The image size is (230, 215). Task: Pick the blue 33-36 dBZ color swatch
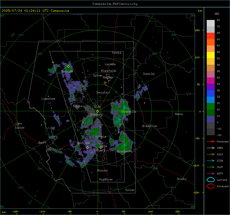tap(211, 93)
